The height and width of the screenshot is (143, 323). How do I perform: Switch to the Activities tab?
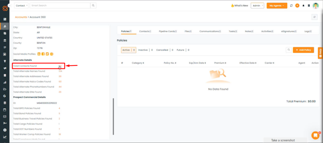[x=267, y=31]
